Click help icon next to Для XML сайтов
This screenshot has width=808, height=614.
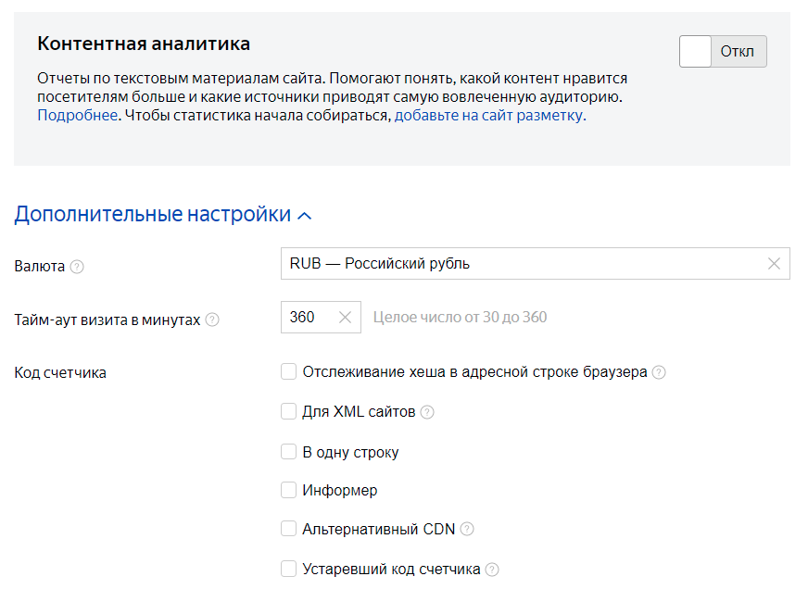coord(427,412)
